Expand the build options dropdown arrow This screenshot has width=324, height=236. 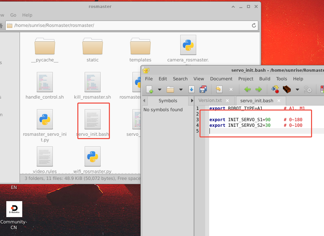pyautogui.click(x=297, y=89)
